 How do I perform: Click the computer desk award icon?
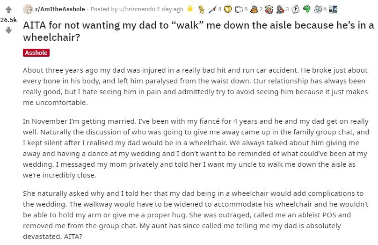[x=333, y=9]
